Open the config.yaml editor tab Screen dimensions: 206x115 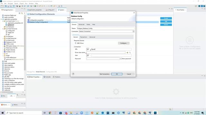(x=50, y=10)
